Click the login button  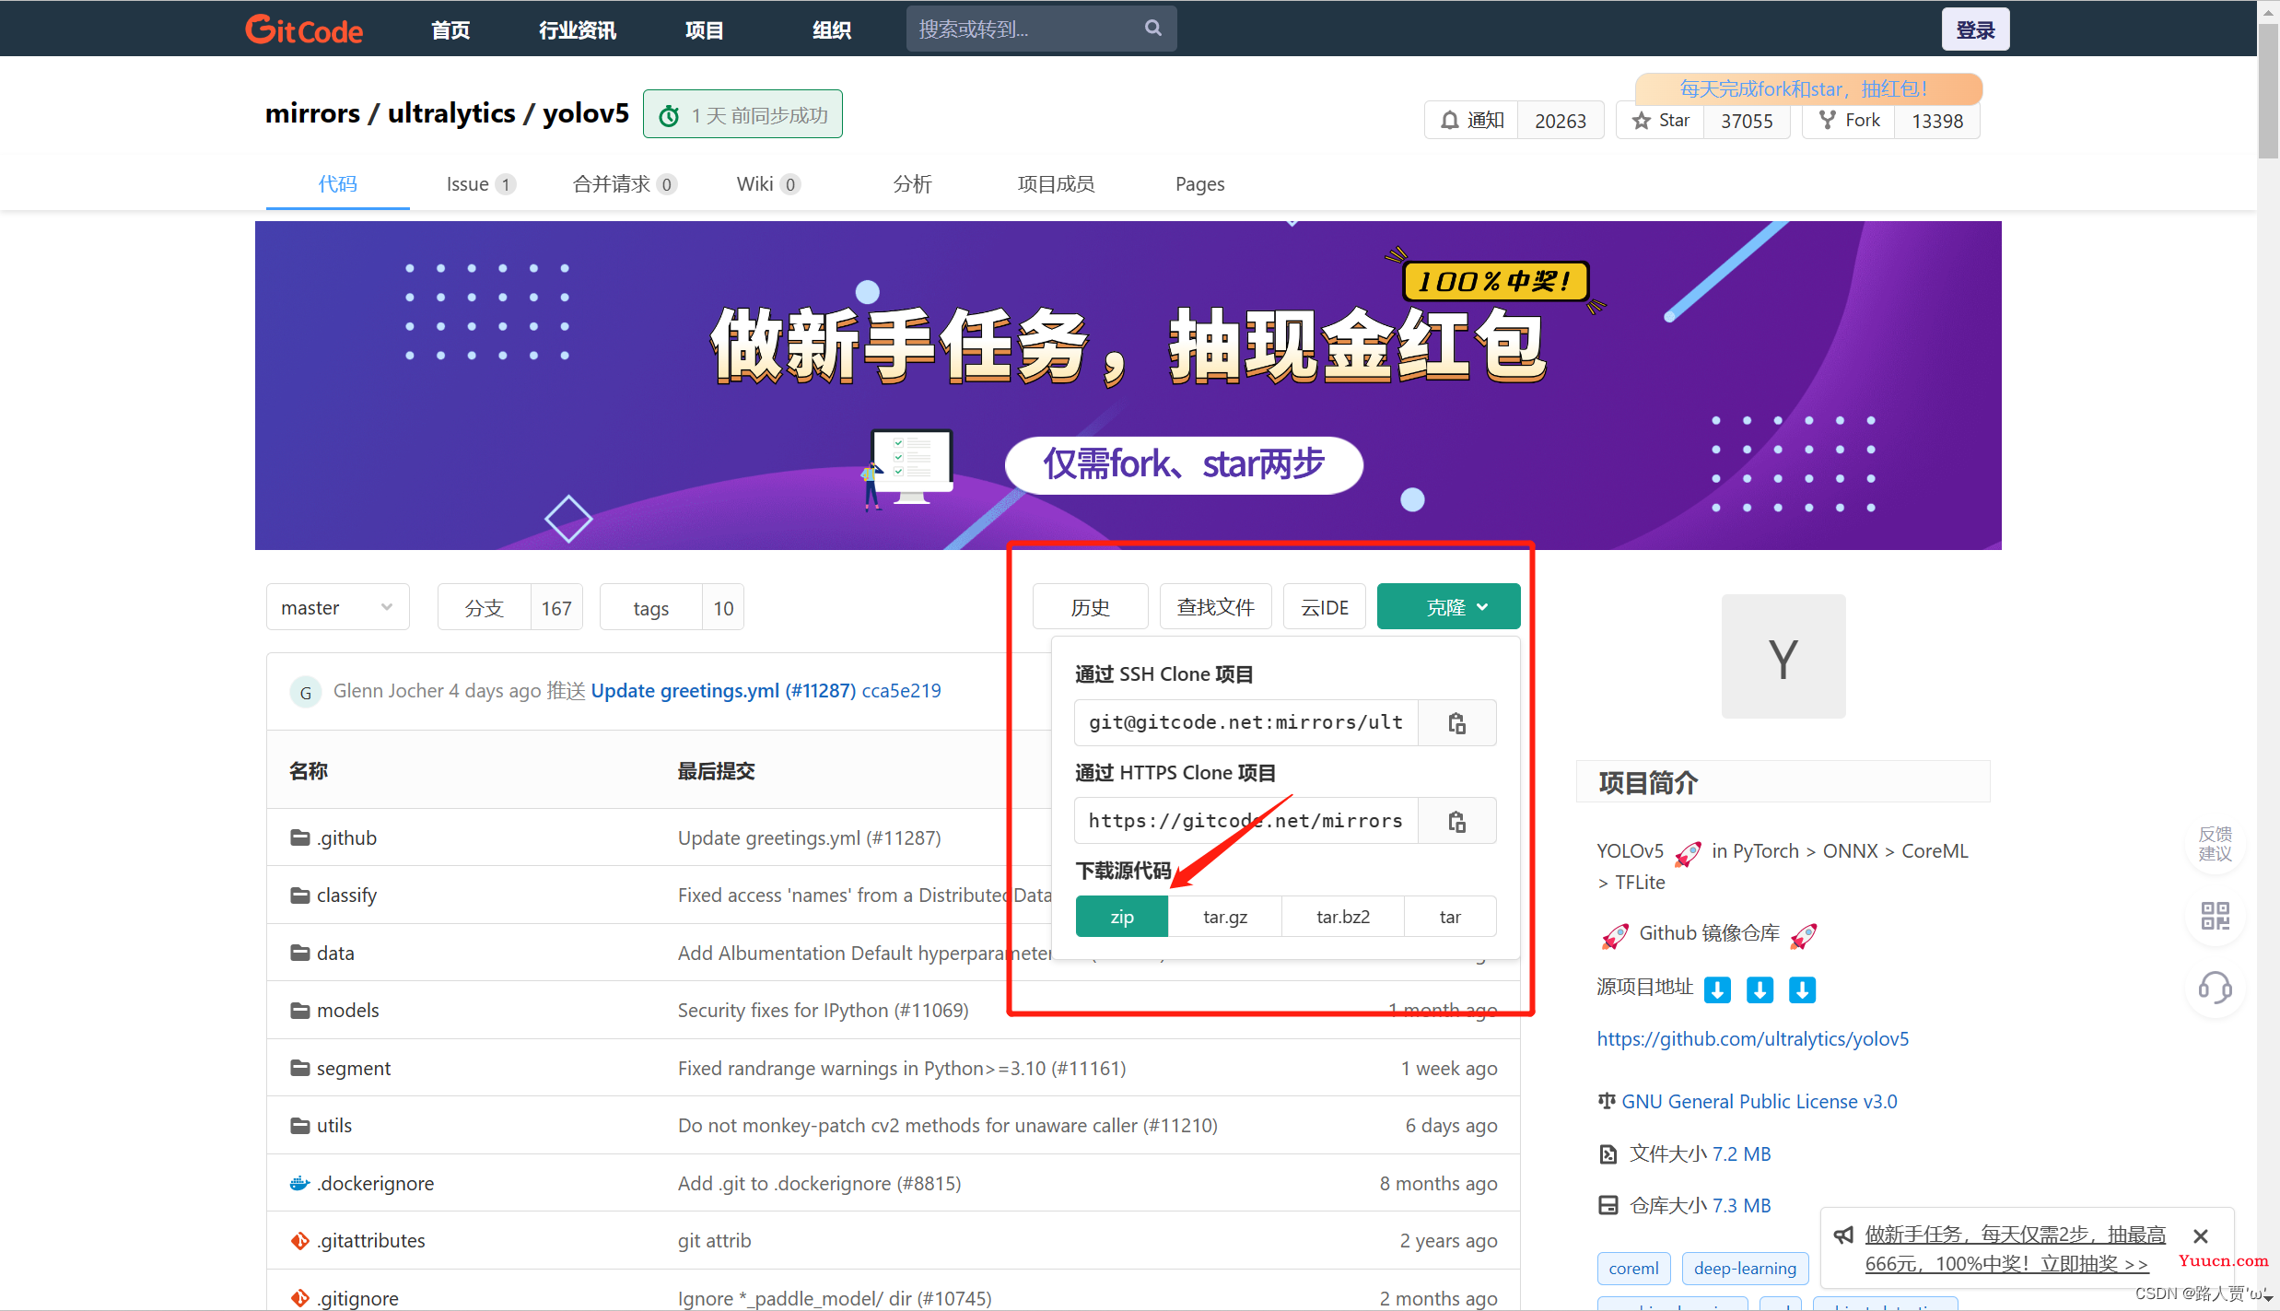tap(1975, 29)
